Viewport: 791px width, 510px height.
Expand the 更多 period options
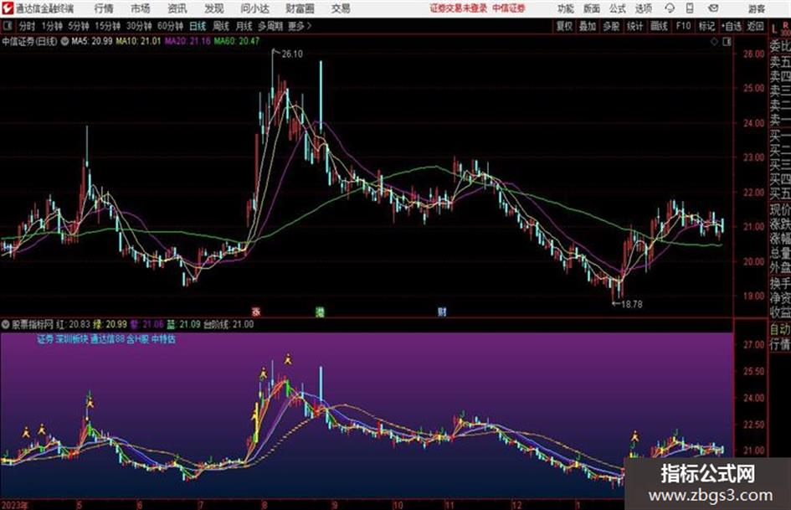[x=300, y=26]
